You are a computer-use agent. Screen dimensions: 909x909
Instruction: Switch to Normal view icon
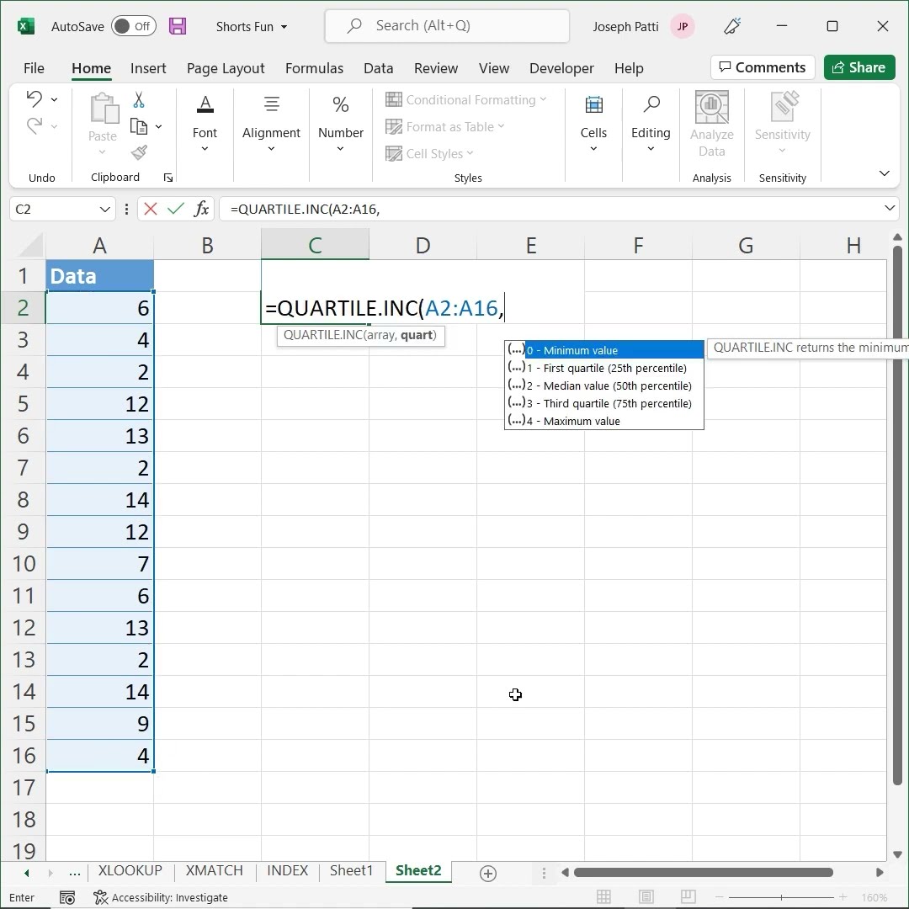click(x=603, y=897)
